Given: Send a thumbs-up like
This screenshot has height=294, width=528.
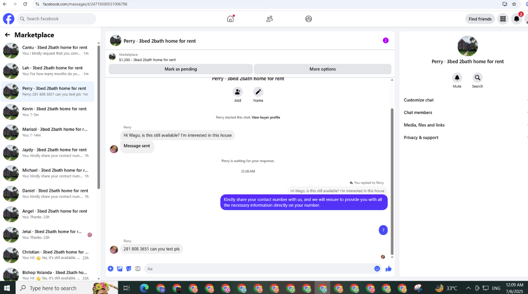Looking at the screenshot, I should pyautogui.click(x=389, y=269).
